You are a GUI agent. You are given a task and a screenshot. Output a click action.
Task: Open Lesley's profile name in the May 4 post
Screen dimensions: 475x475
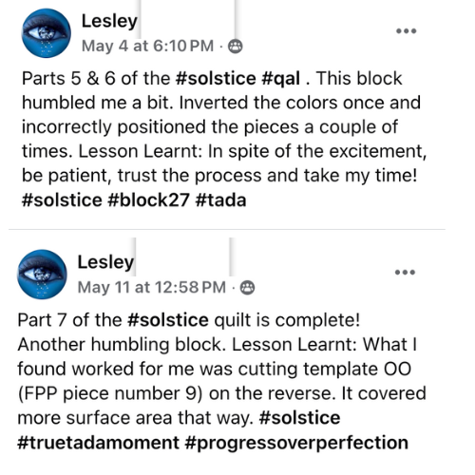coord(109,22)
